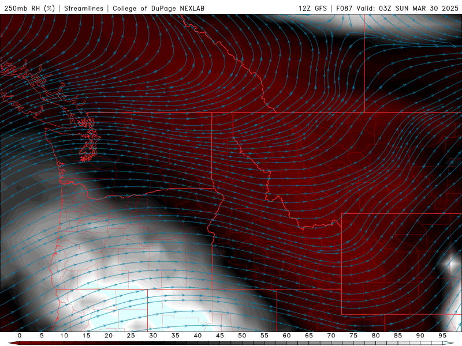This screenshot has width=462, height=346.
Task: Click the colorbar label "70"
Action: pyautogui.click(x=331, y=336)
